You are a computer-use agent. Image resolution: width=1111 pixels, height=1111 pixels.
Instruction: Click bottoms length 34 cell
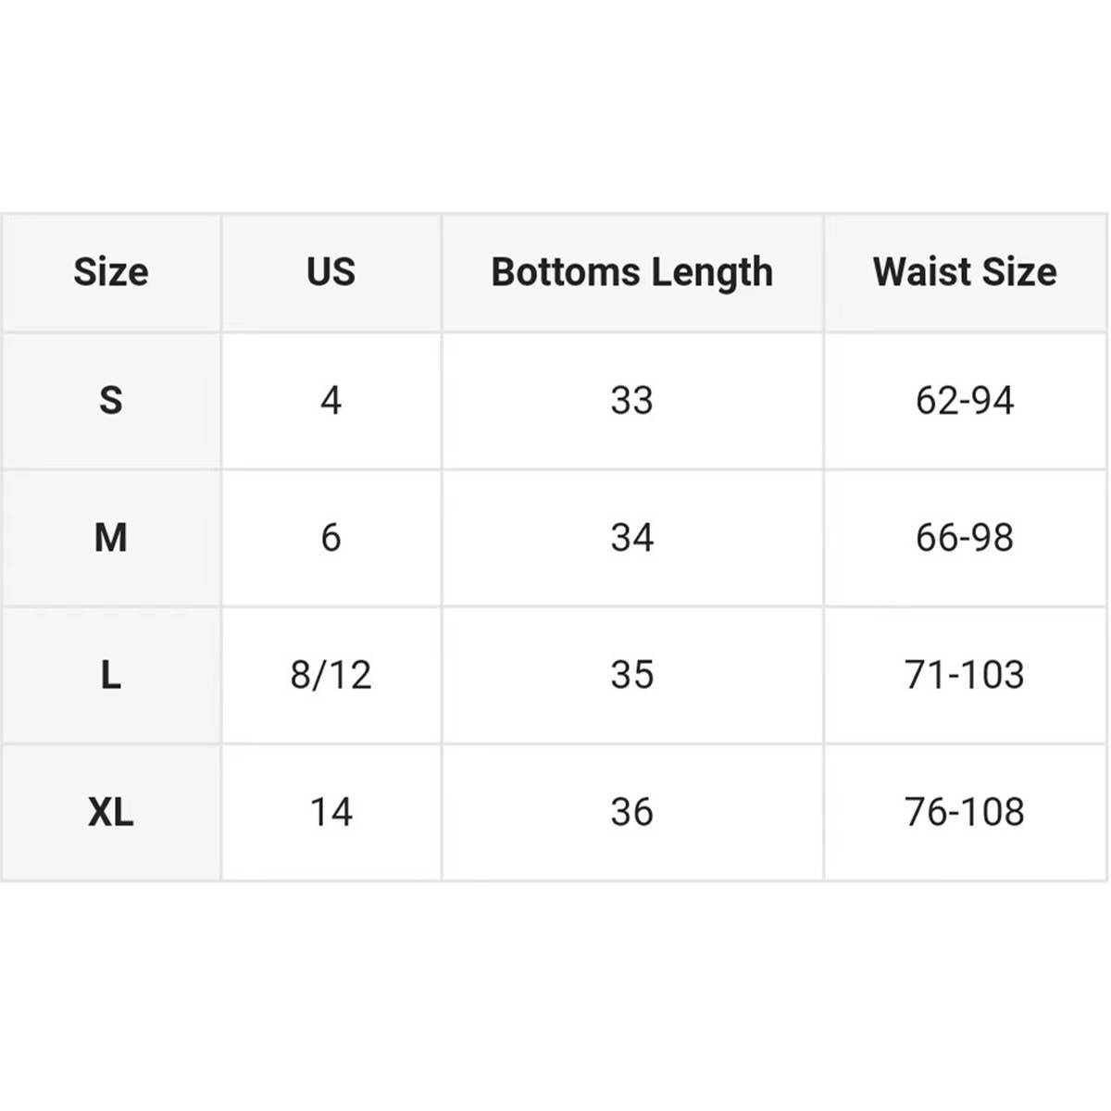(631, 537)
